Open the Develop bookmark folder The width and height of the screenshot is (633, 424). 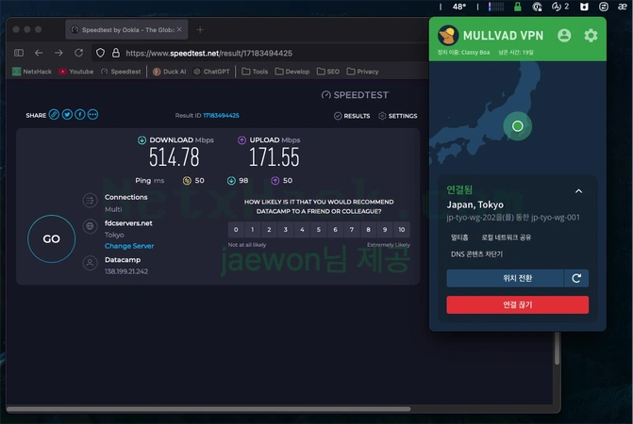(x=292, y=72)
